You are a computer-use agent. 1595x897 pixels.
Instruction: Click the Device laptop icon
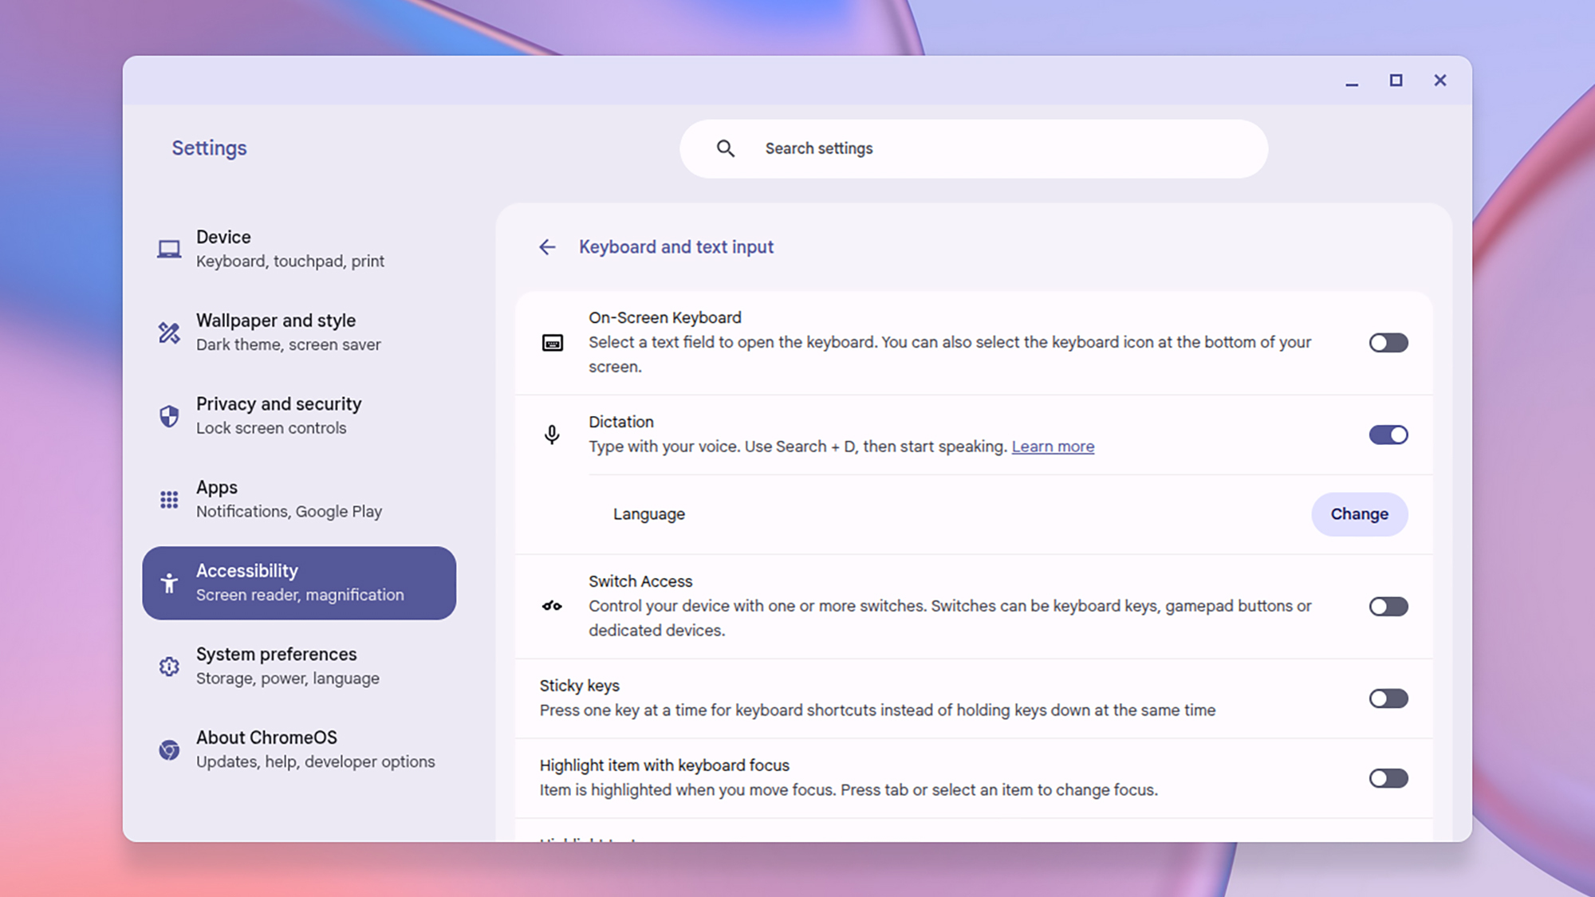click(x=169, y=249)
